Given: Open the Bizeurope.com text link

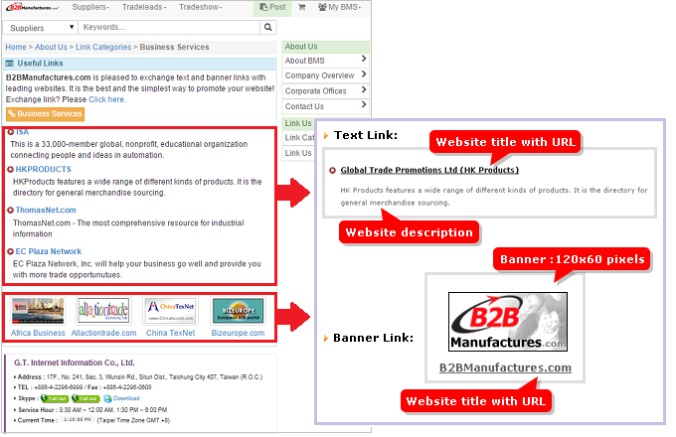Looking at the screenshot, I should click(238, 333).
